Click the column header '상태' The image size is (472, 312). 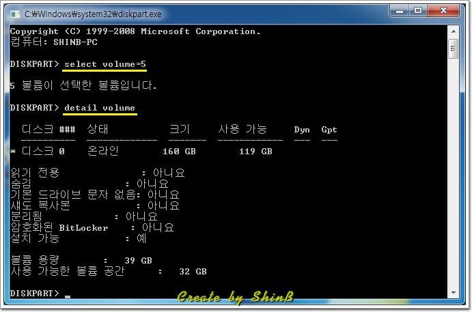coord(97,129)
